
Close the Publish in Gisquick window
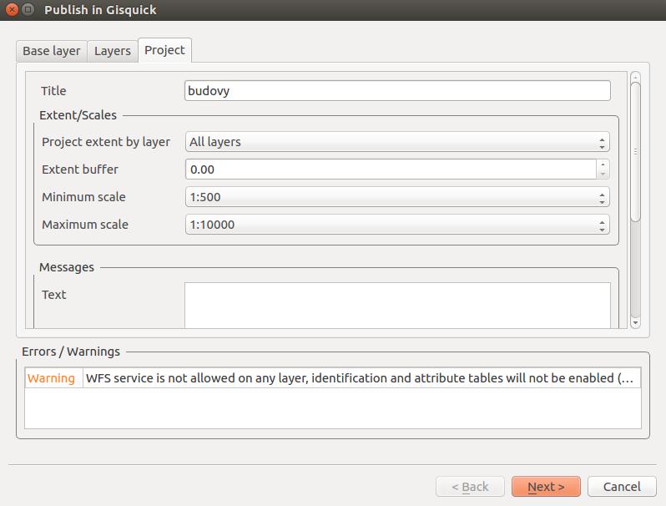[x=13, y=9]
